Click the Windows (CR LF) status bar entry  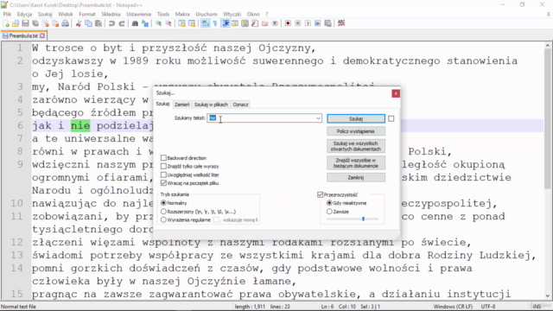(x=453, y=307)
